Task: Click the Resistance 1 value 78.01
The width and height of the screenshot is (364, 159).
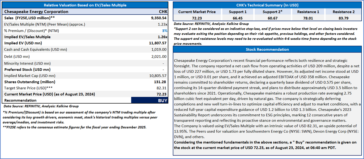Action: coord(308,17)
